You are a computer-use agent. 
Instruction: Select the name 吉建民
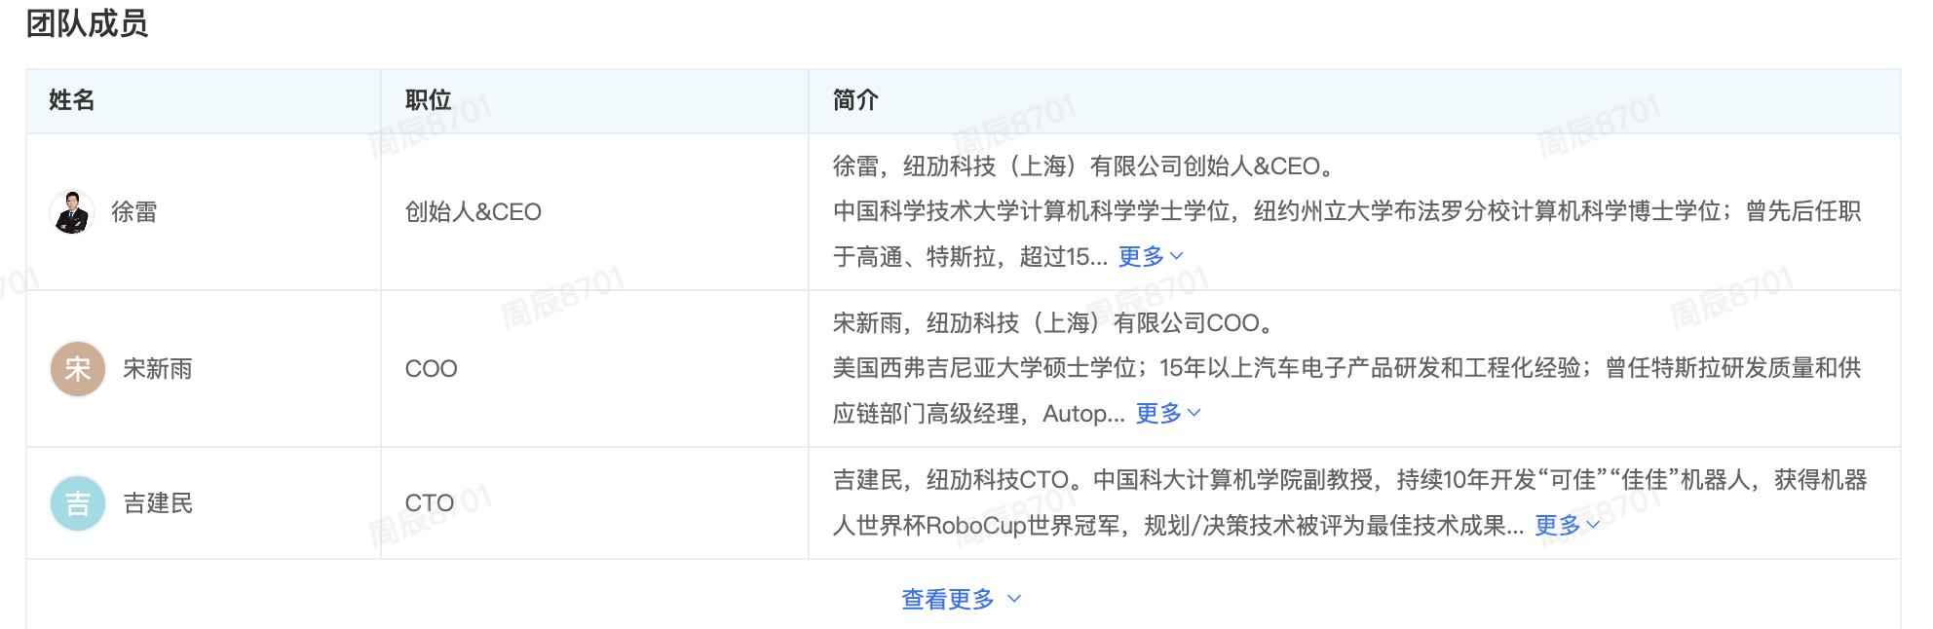point(158,503)
